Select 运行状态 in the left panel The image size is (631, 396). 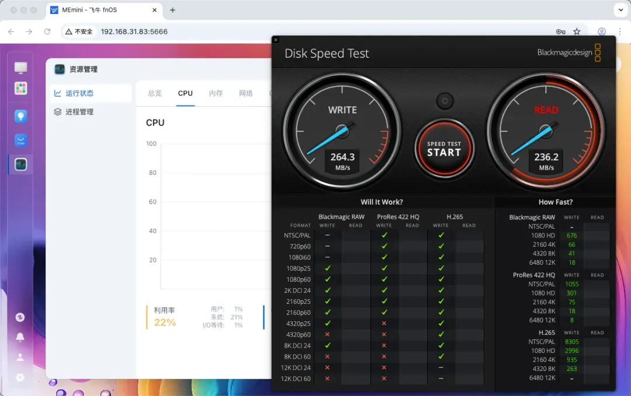79,93
